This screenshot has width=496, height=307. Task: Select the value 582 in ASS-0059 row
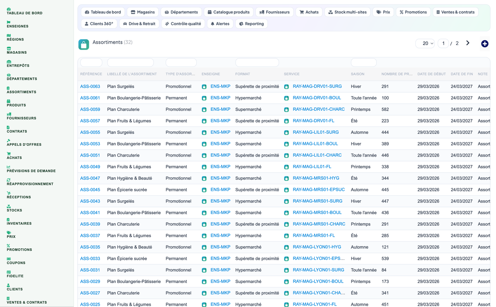tap(385, 109)
